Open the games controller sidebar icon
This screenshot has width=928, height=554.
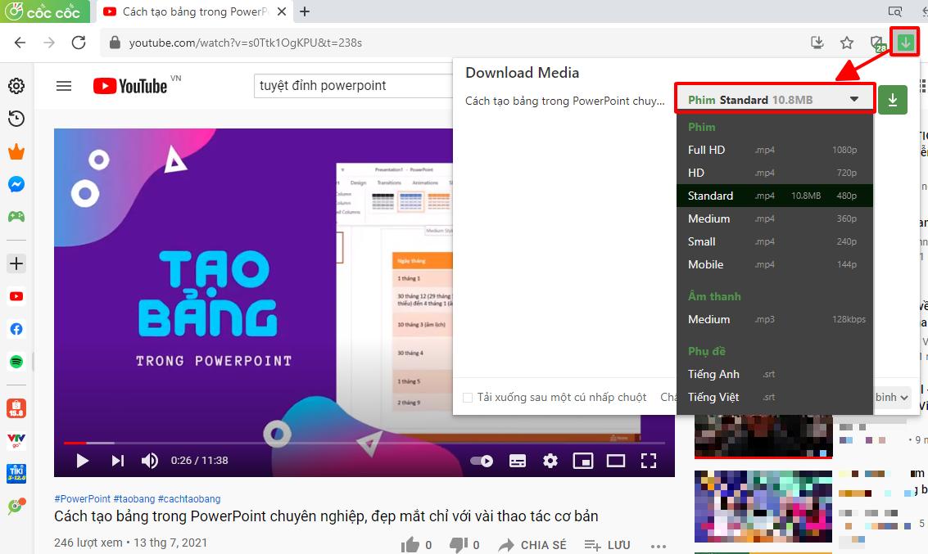(16, 216)
